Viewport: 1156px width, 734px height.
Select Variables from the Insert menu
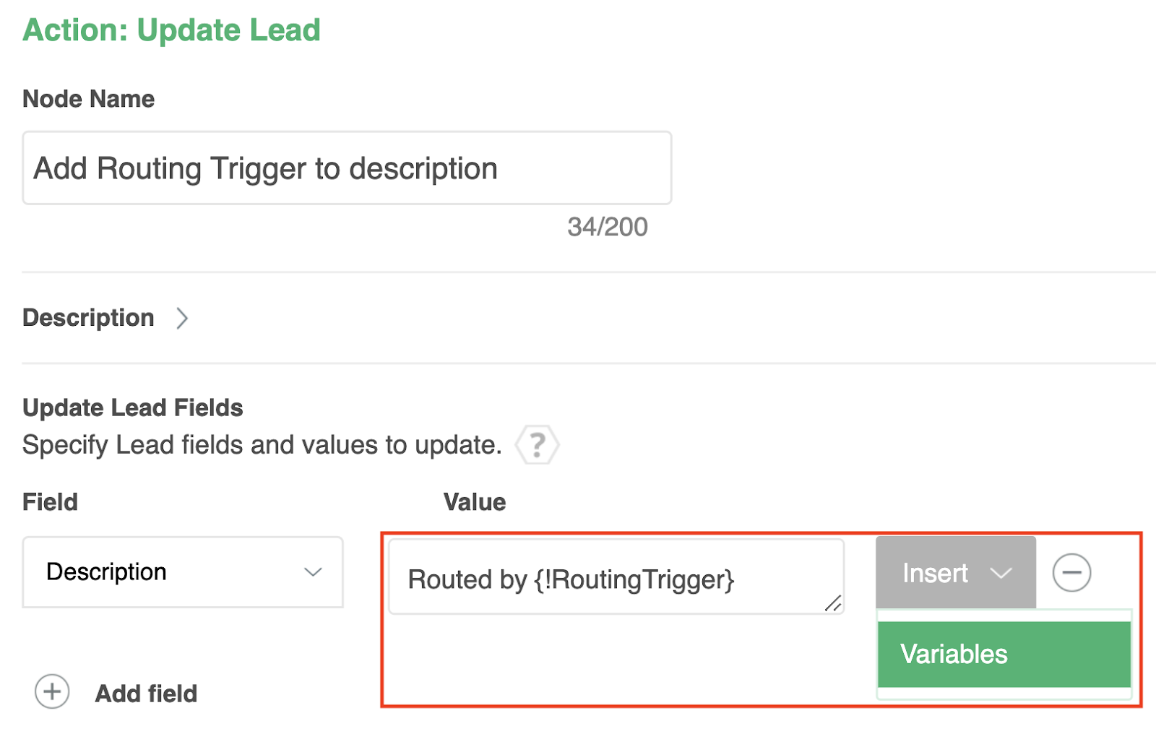1003,654
